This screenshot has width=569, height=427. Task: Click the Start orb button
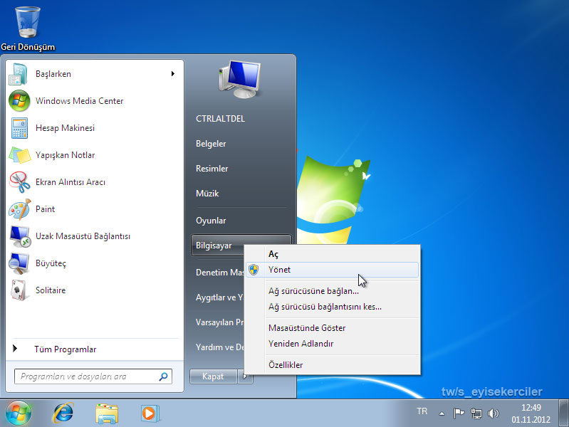pos(18,413)
